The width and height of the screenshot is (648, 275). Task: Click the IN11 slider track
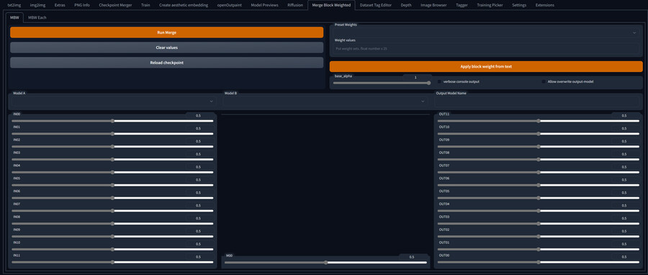113,262
